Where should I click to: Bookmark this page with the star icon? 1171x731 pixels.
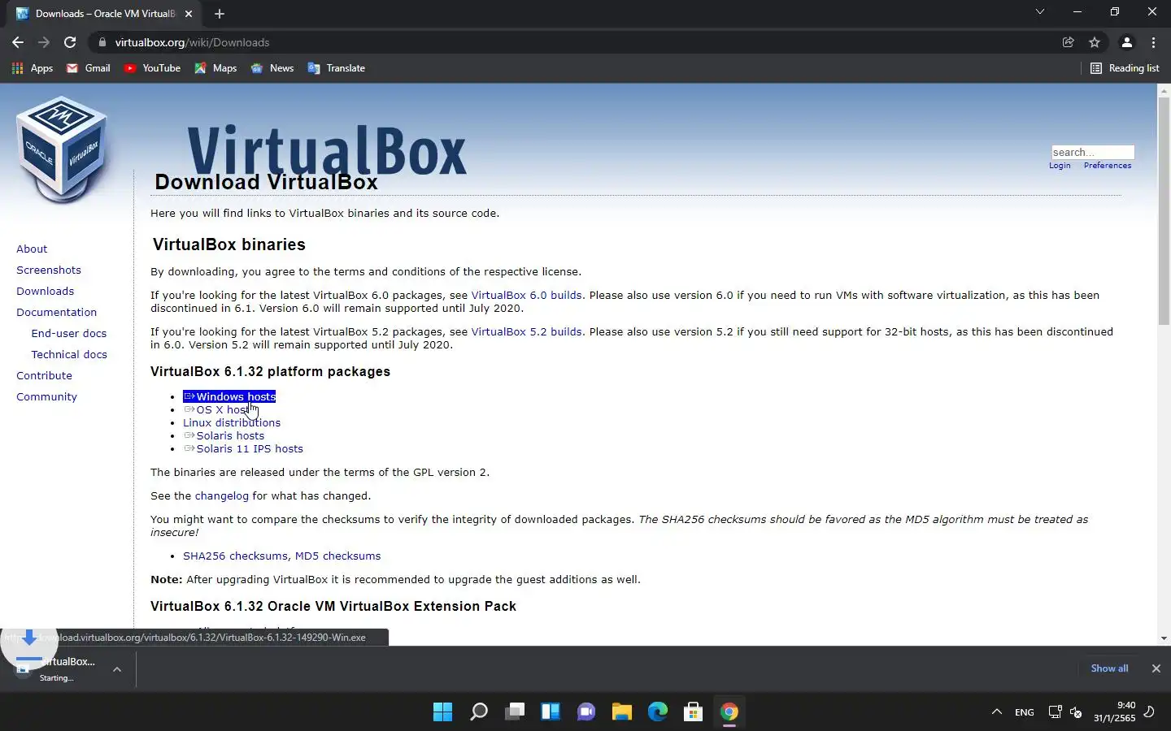click(x=1095, y=42)
